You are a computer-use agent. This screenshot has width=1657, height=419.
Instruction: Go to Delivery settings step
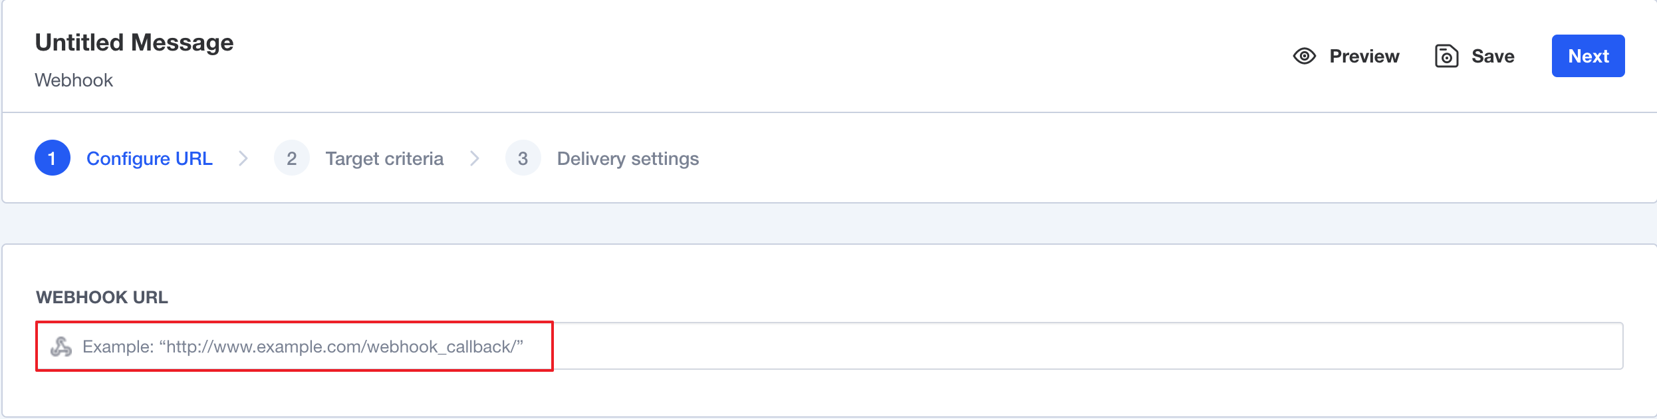tap(628, 158)
